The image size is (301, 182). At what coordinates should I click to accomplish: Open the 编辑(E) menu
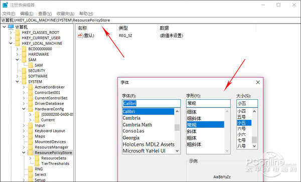(x=27, y=14)
